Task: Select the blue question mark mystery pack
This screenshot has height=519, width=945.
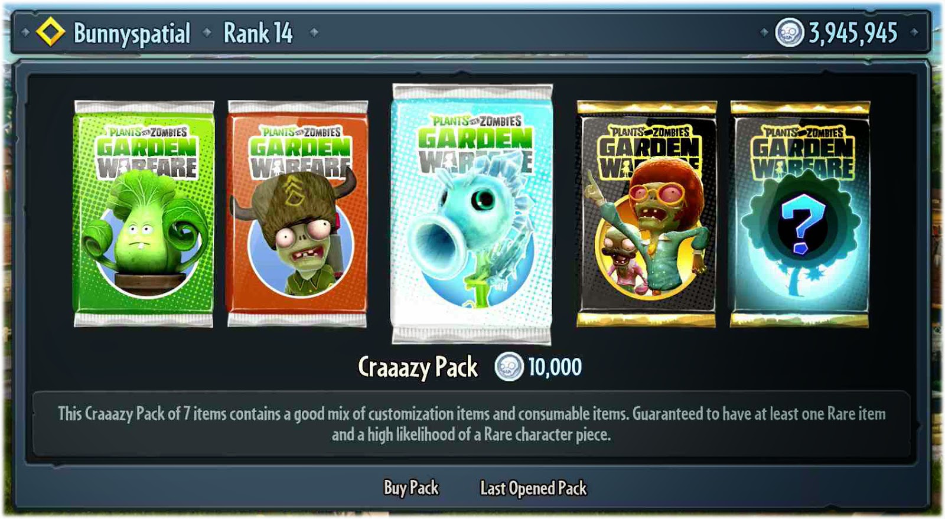Action: click(x=800, y=214)
